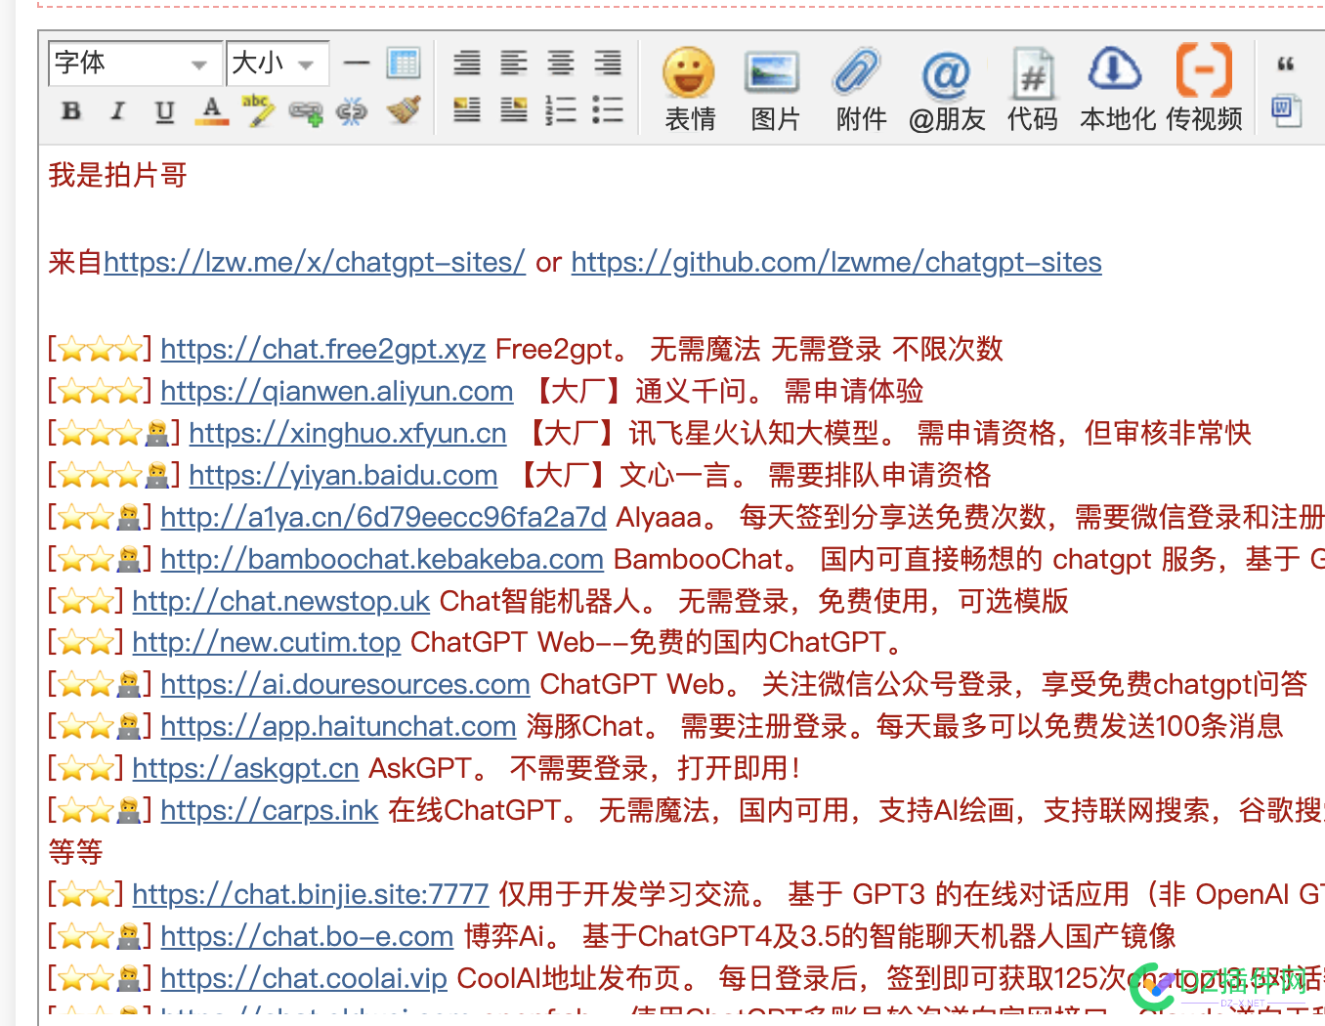Click the @朋友 mention button
The width and height of the screenshot is (1325, 1026).
coord(946,89)
